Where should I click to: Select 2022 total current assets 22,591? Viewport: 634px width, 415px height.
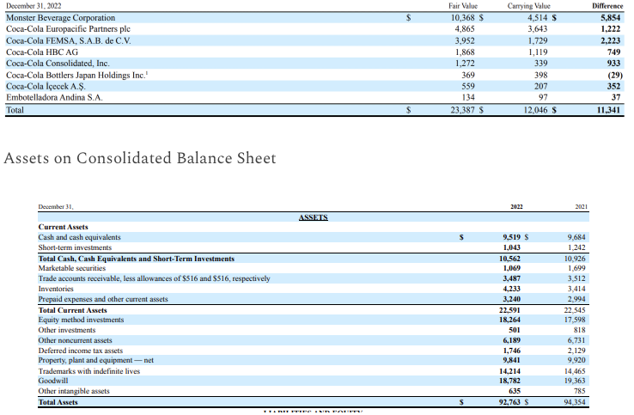point(509,311)
